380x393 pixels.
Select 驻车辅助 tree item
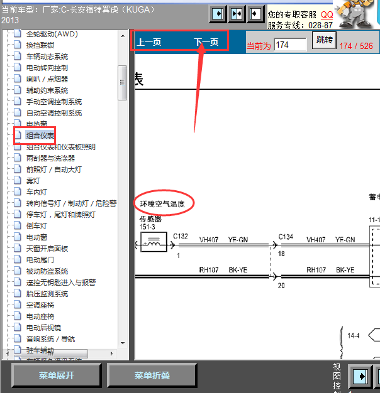pos(40,350)
